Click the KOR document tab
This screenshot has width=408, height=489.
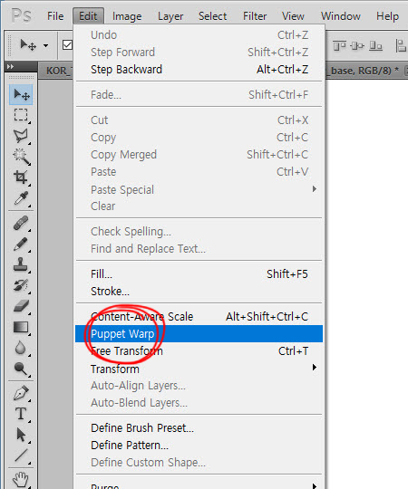pyautogui.click(x=56, y=71)
